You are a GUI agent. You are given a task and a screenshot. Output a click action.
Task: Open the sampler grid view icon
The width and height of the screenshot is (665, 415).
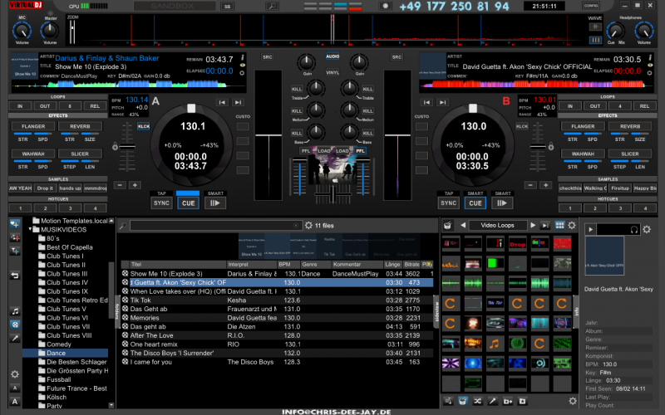559,225
